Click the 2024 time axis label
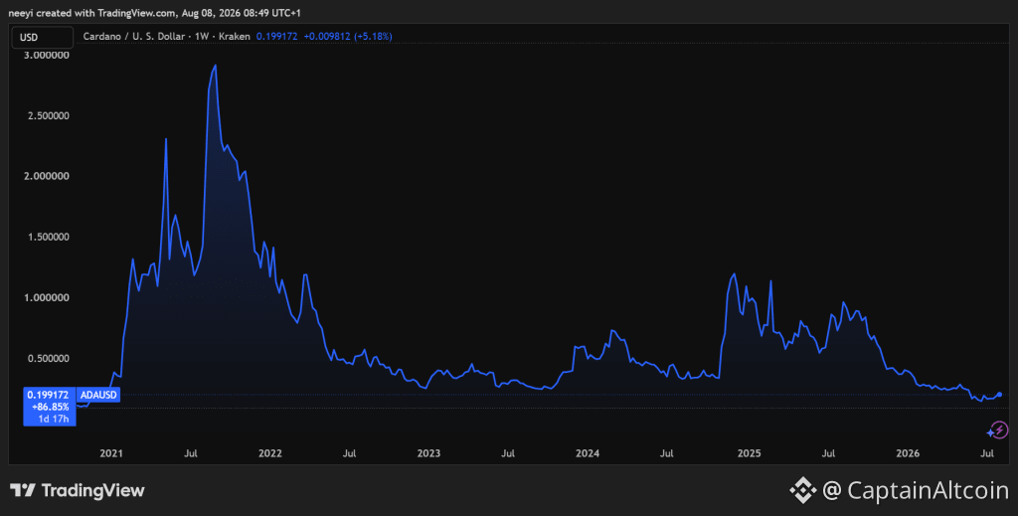This screenshot has width=1018, height=516. tap(588, 453)
